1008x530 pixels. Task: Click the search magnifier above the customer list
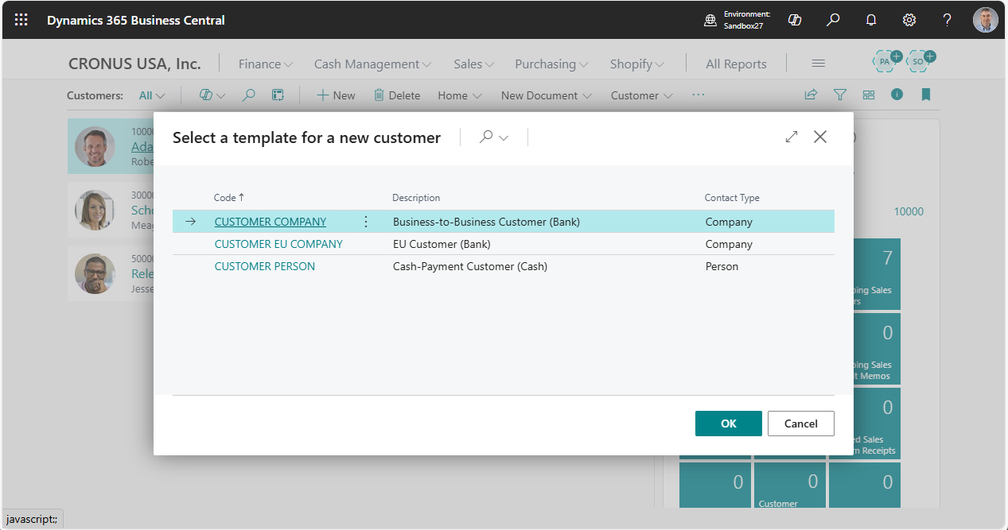point(248,95)
